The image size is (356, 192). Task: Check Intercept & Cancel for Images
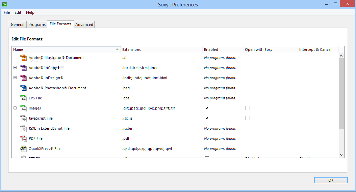pos(302,108)
